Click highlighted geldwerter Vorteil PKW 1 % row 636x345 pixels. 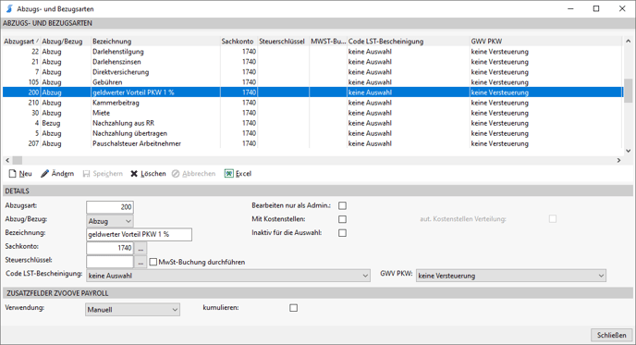[x=312, y=92]
